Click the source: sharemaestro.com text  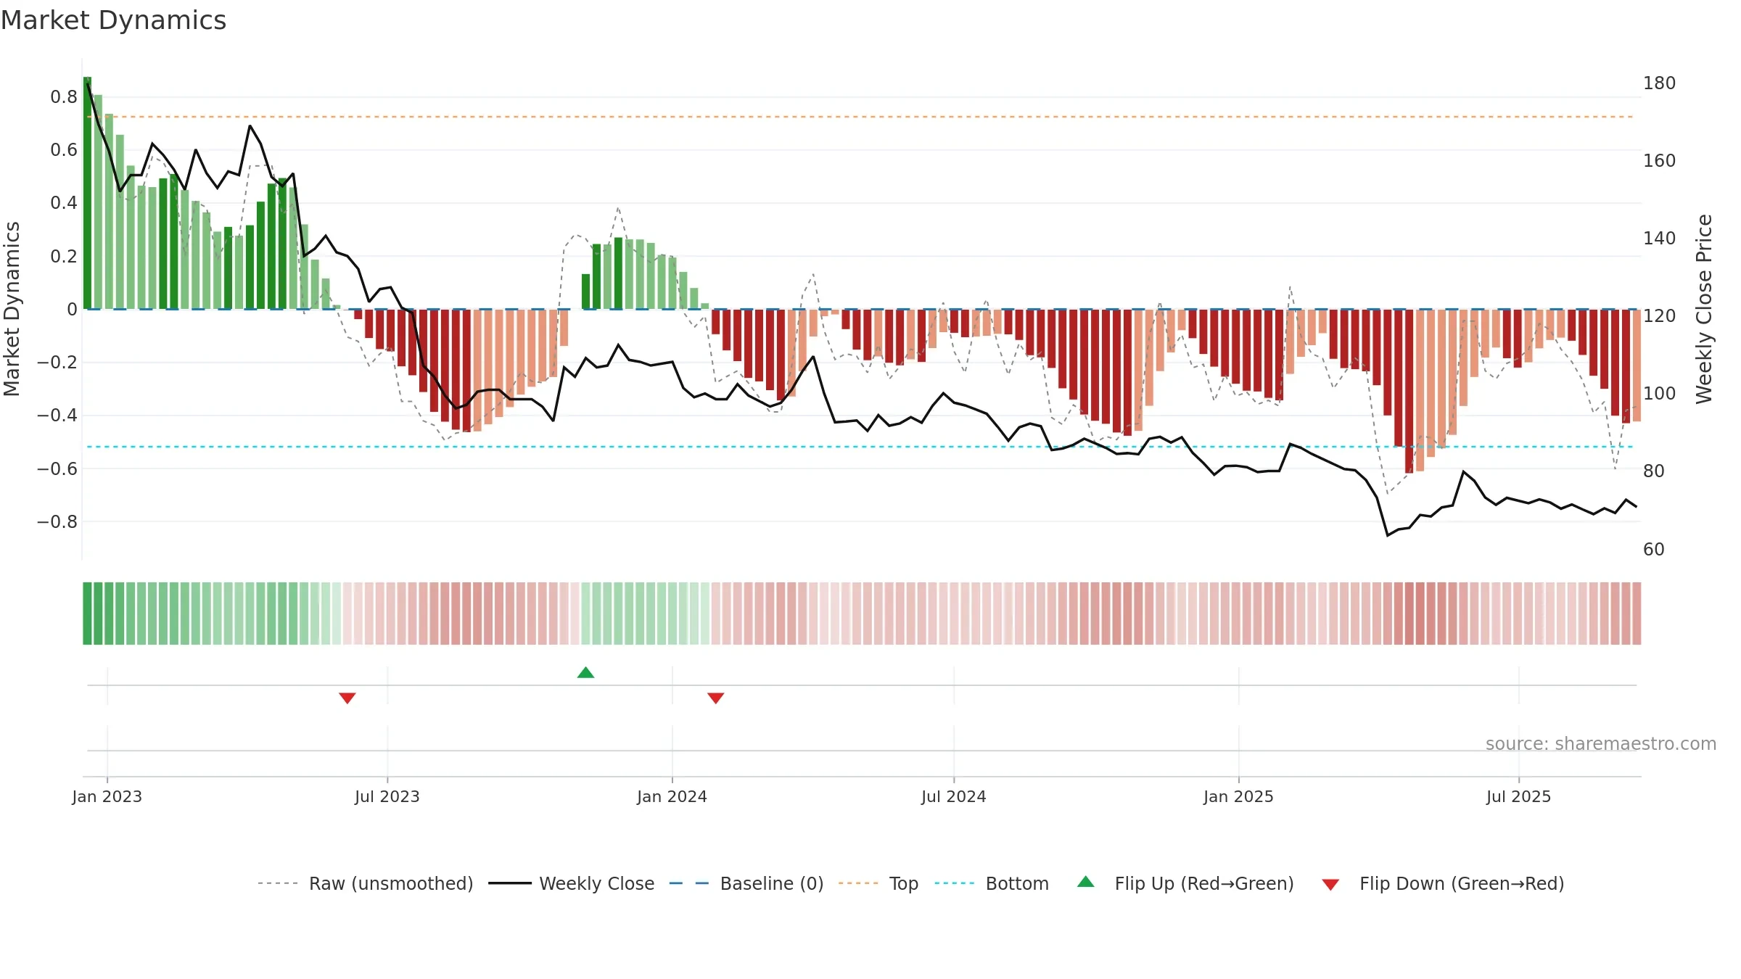tap(1601, 743)
